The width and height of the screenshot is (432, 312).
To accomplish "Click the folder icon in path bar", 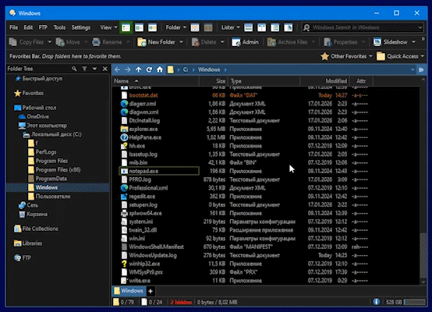I will (171, 69).
